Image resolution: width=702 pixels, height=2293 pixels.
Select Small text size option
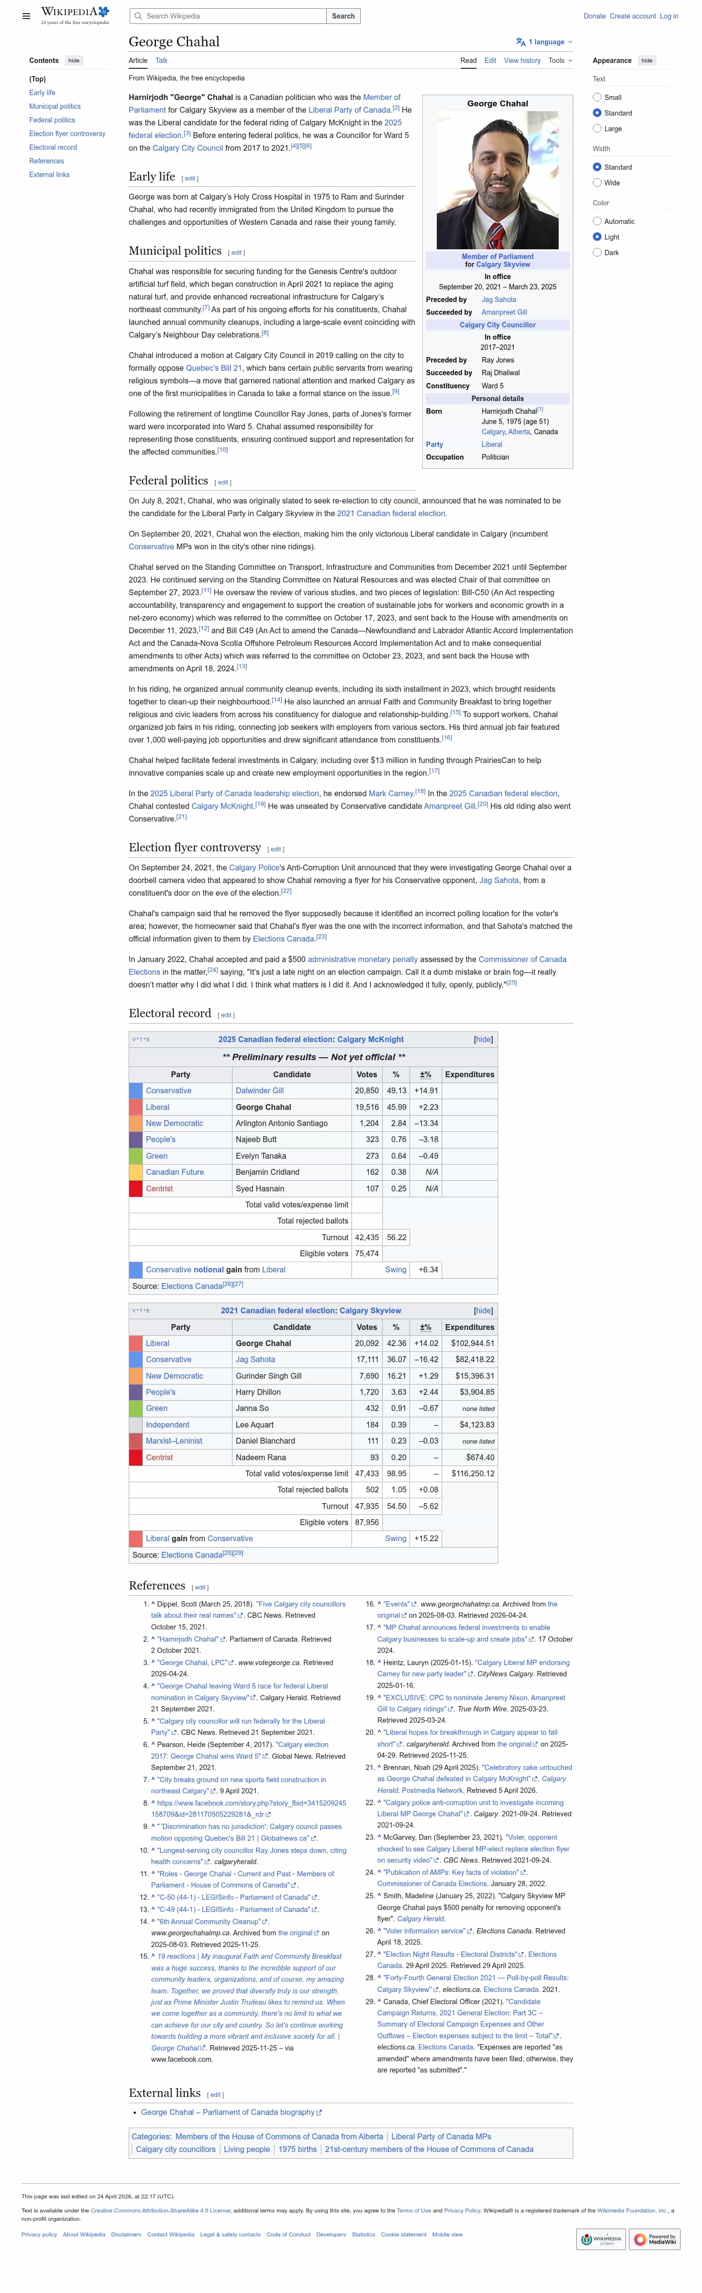597,98
